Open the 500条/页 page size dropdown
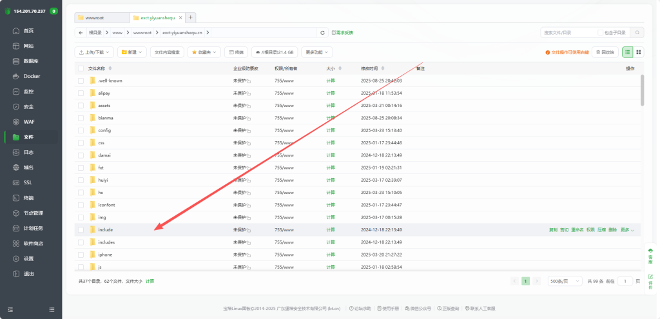Screen dimensions: 660x319 point(564,282)
